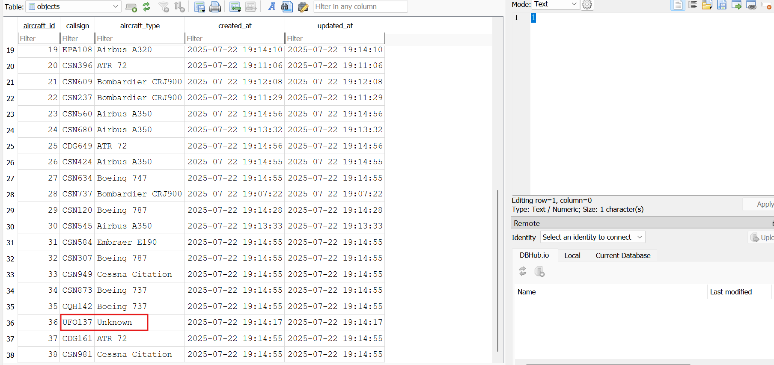The image size is (774, 365).
Task: Print the table using the printer icon
Action: point(215,7)
